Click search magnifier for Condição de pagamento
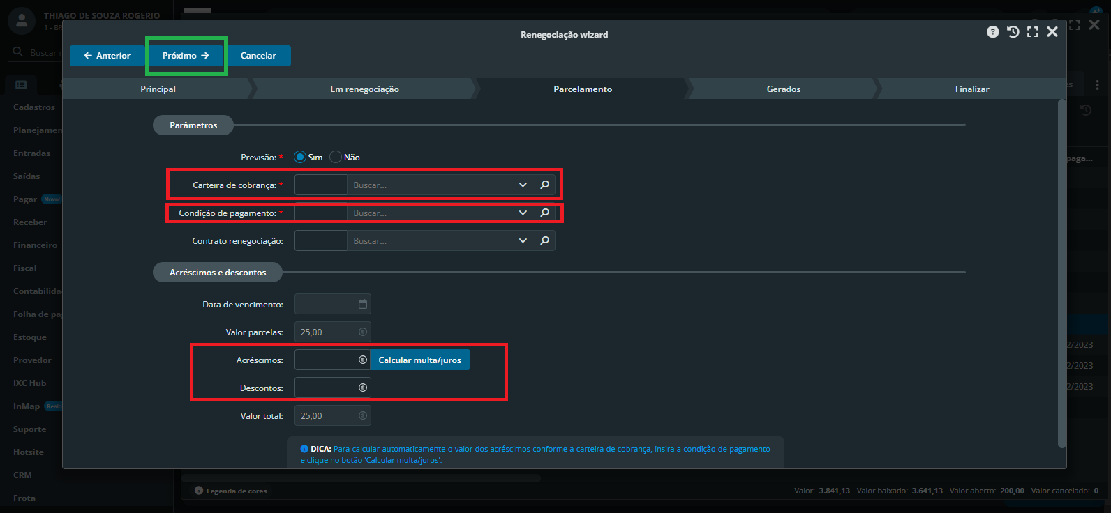 544,213
